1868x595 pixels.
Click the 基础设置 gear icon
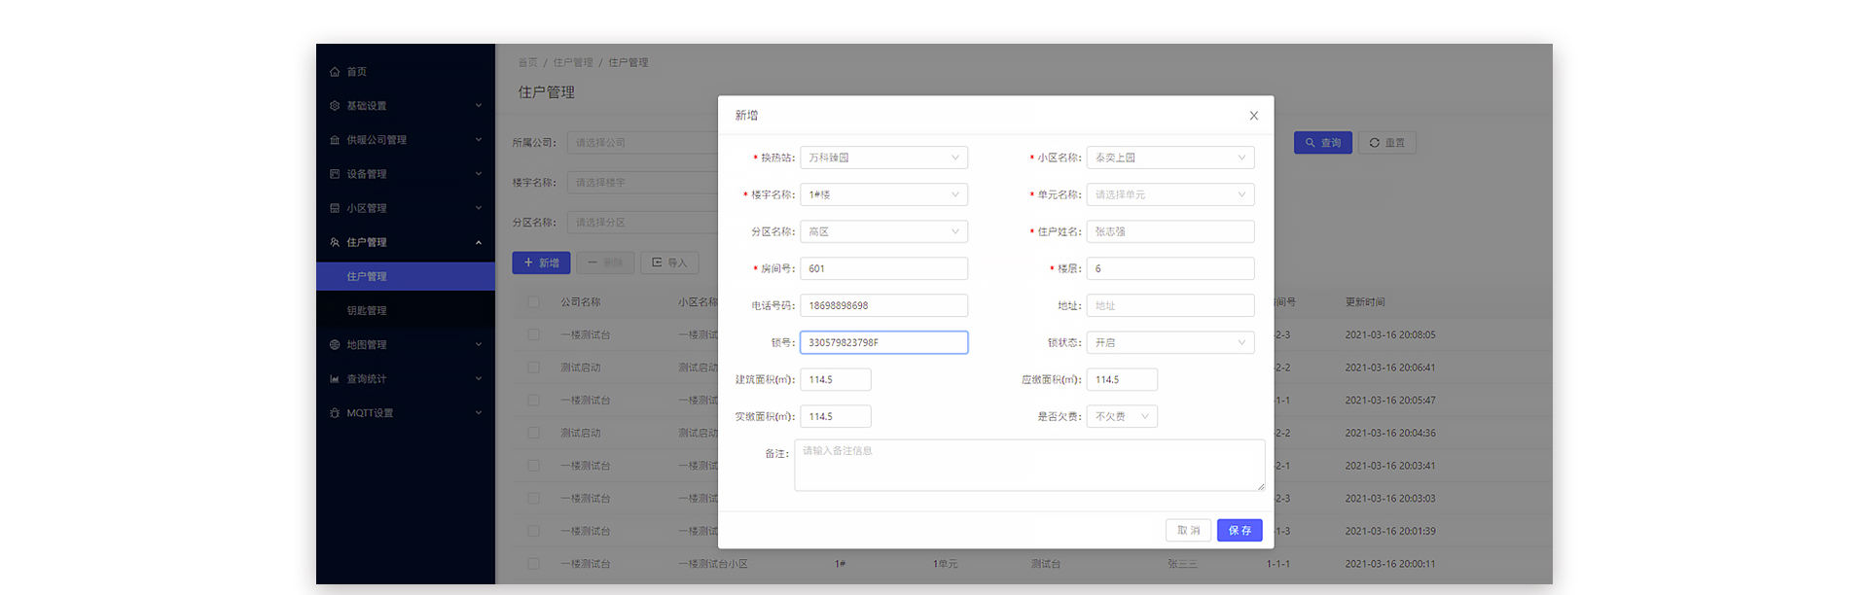point(335,106)
